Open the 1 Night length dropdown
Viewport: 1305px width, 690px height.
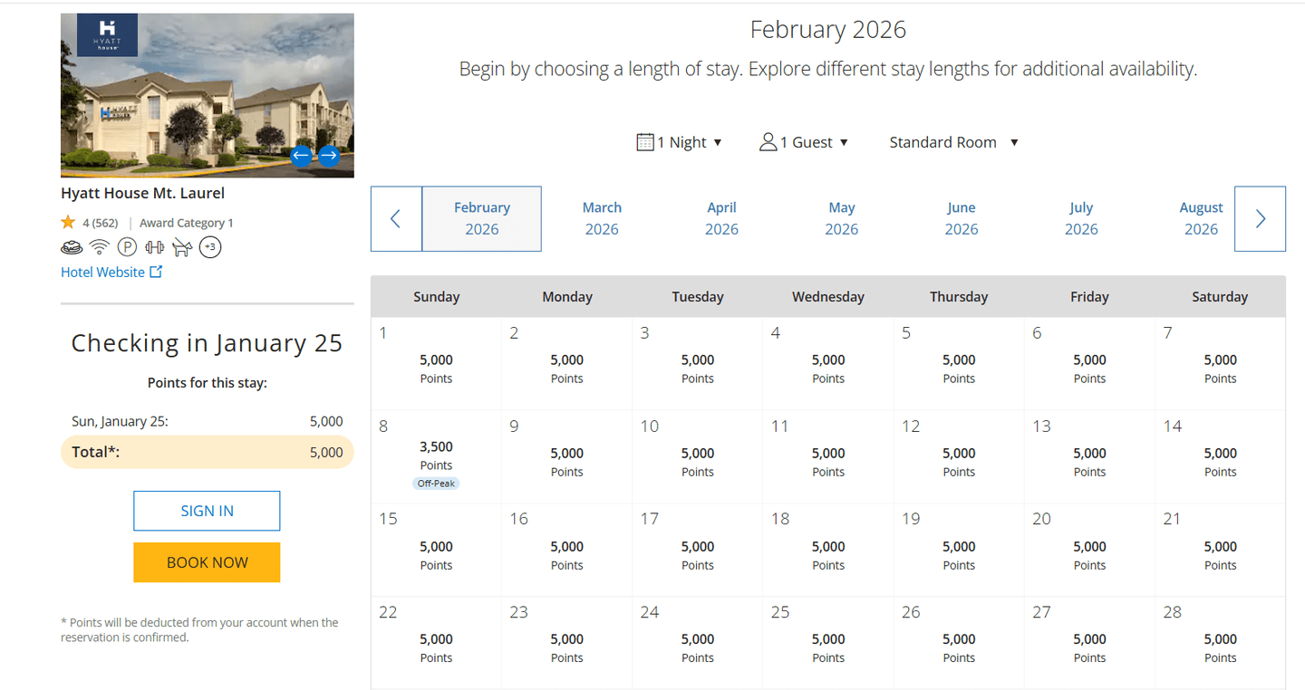tap(681, 141)
